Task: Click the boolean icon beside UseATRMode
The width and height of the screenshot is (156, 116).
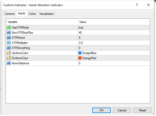Action: coord(9,28)
